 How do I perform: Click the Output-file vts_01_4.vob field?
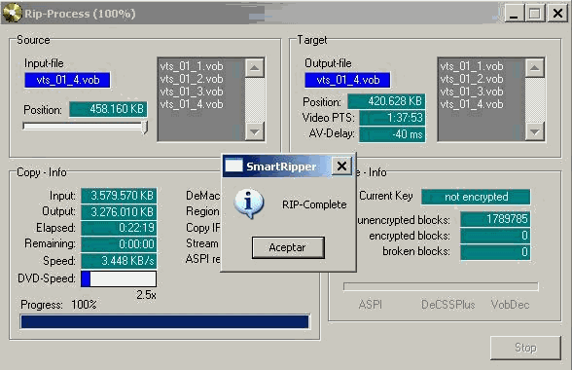coord(347,80)
